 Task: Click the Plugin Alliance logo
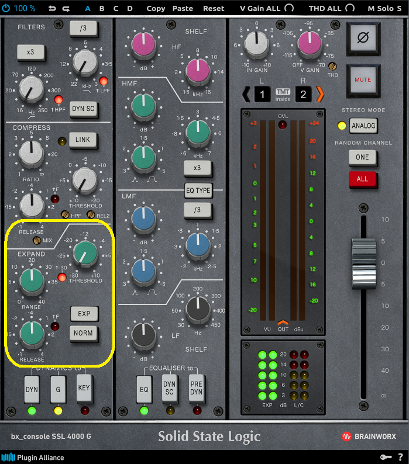[33, 458]
